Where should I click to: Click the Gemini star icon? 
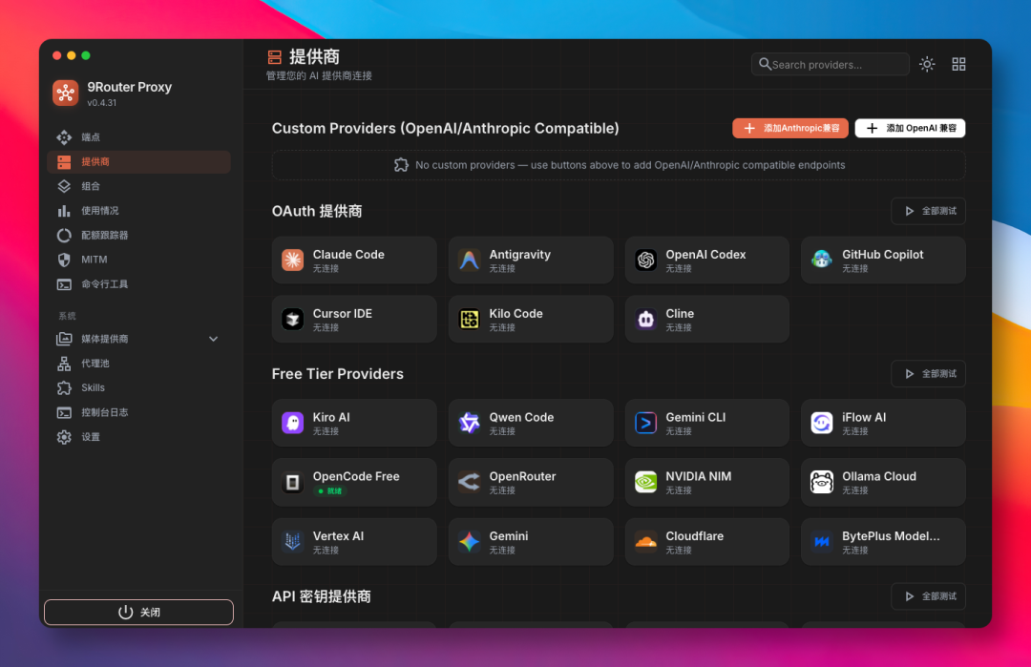(x=469, y=542)
